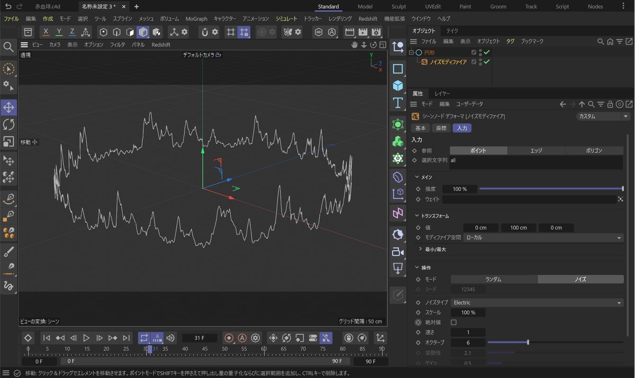Choose ポリゴン as reference type
The width and height of the screenshot is (635, 378).
click(x=594, y=151)
